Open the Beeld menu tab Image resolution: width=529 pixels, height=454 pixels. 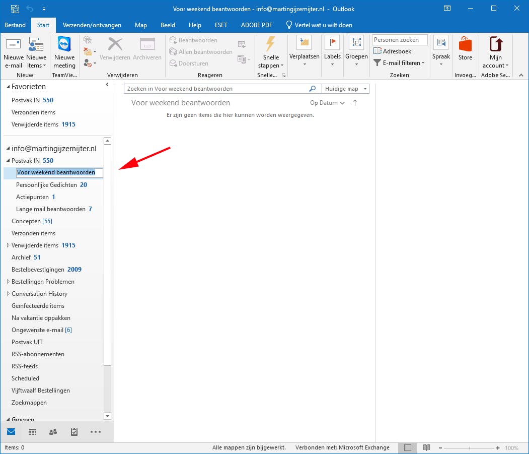168,25
